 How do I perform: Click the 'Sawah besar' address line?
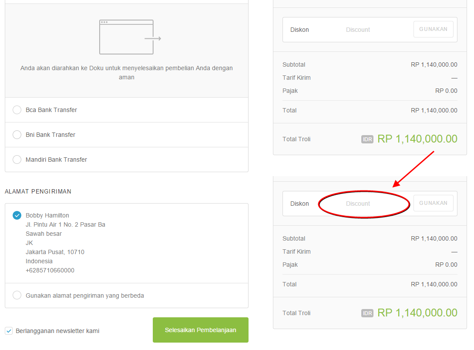[44, 234]
